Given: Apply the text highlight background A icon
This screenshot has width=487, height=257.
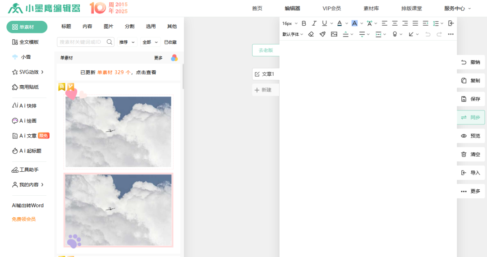Looking at the screenshot, I should coord(354,23).
